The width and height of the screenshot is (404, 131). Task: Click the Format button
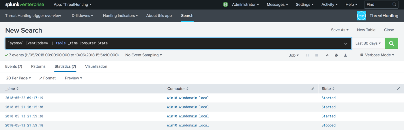[48, 78]
